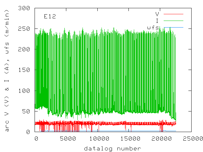Image resolution: width=203 pixels, height=152 pixels.
Task: Click the red V legend line sample
Action: pyautogui.click(x=173, y=14)
